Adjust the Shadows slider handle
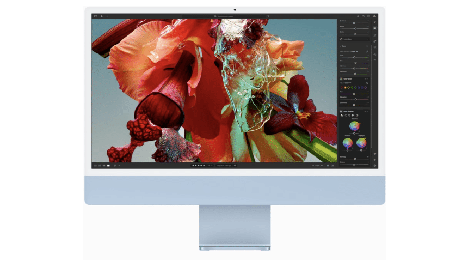 point(354,23)
